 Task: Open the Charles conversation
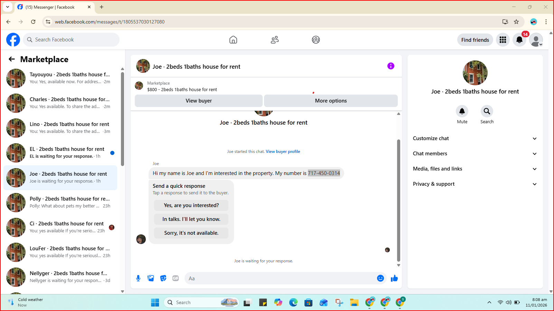click(60, 103)
